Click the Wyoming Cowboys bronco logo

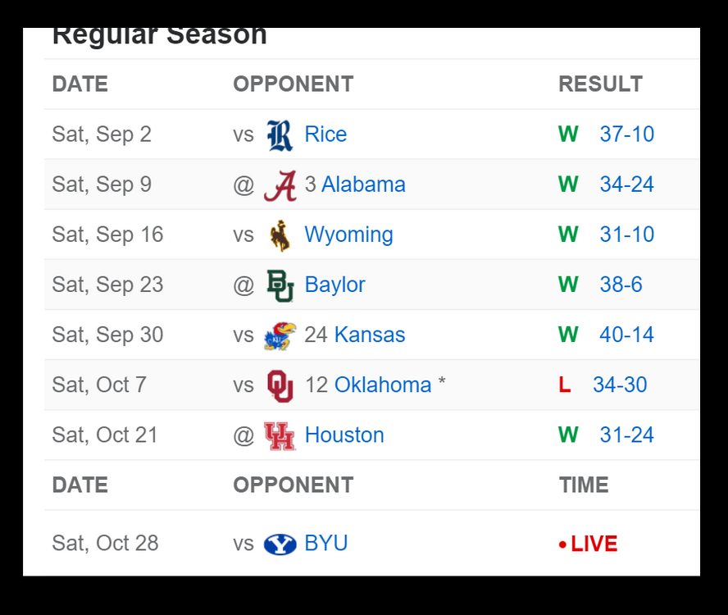coord(280,235)
